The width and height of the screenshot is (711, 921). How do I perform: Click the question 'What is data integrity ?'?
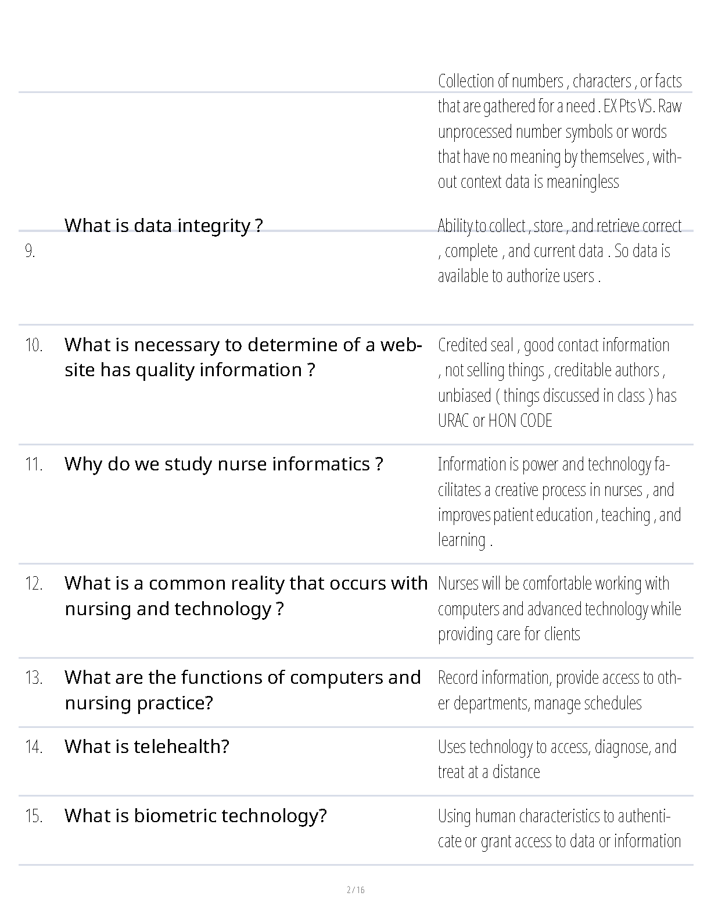tap(163, 226)
